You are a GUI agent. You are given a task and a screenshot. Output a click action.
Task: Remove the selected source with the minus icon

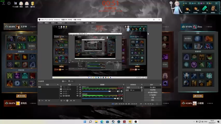(64, 101)
